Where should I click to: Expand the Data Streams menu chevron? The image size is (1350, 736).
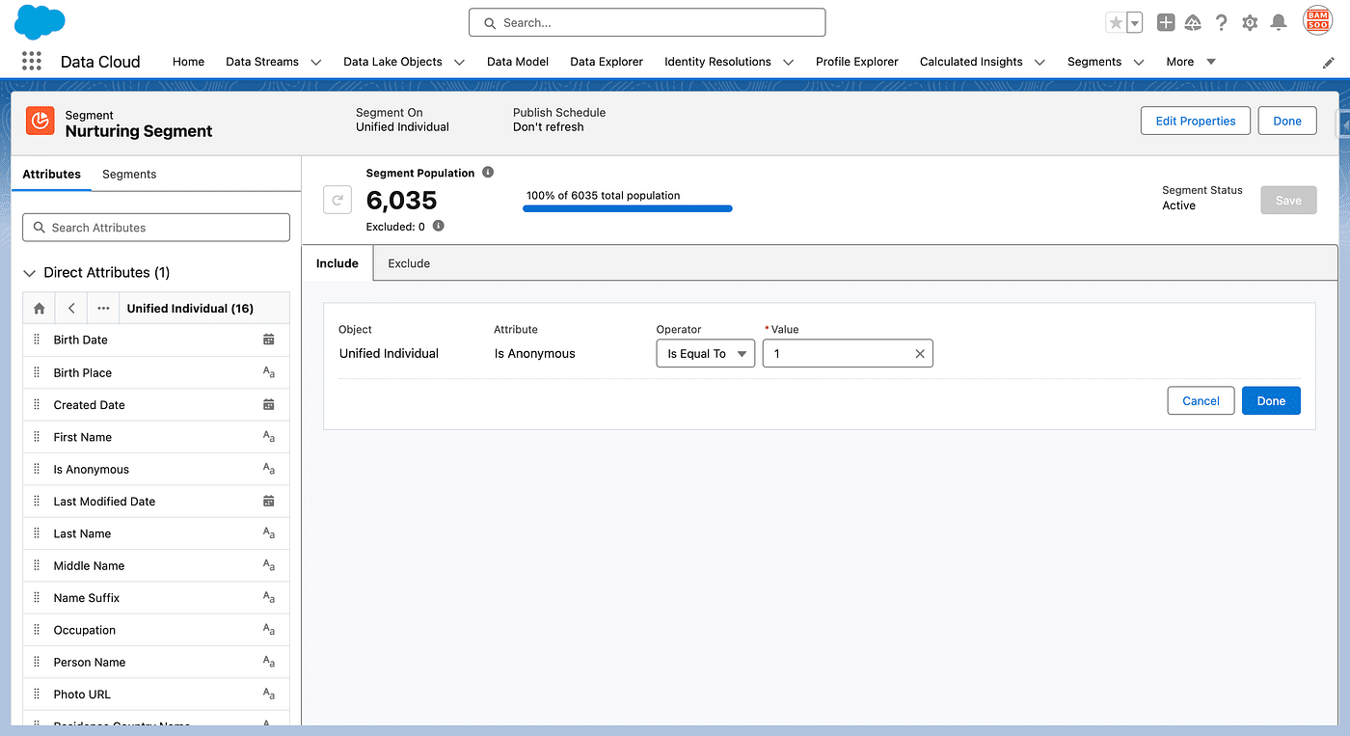[x=316, y=62]
